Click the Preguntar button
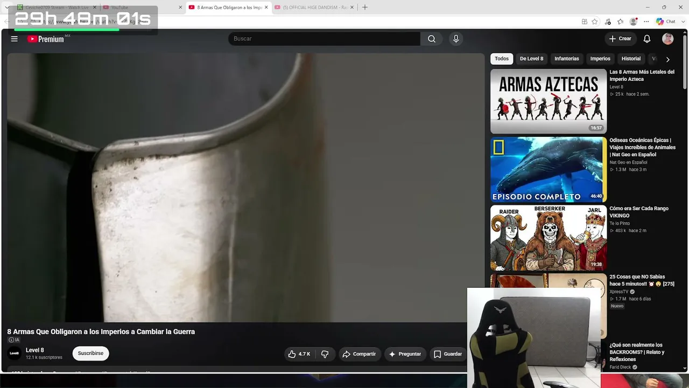 tap(405, 354)
